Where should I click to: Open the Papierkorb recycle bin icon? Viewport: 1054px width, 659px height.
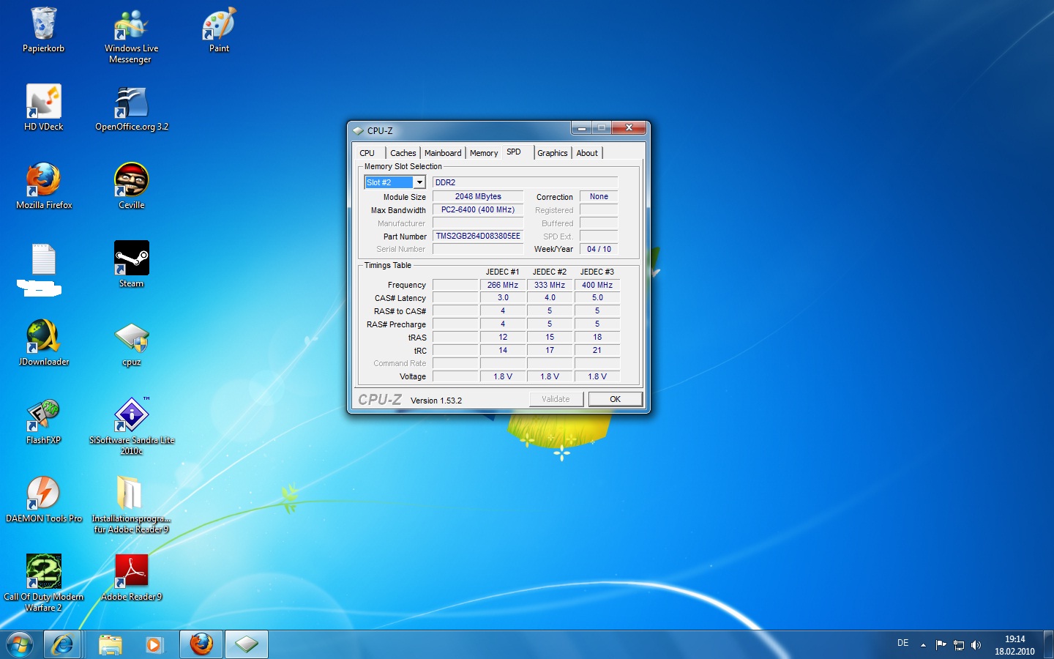[44, 29]
